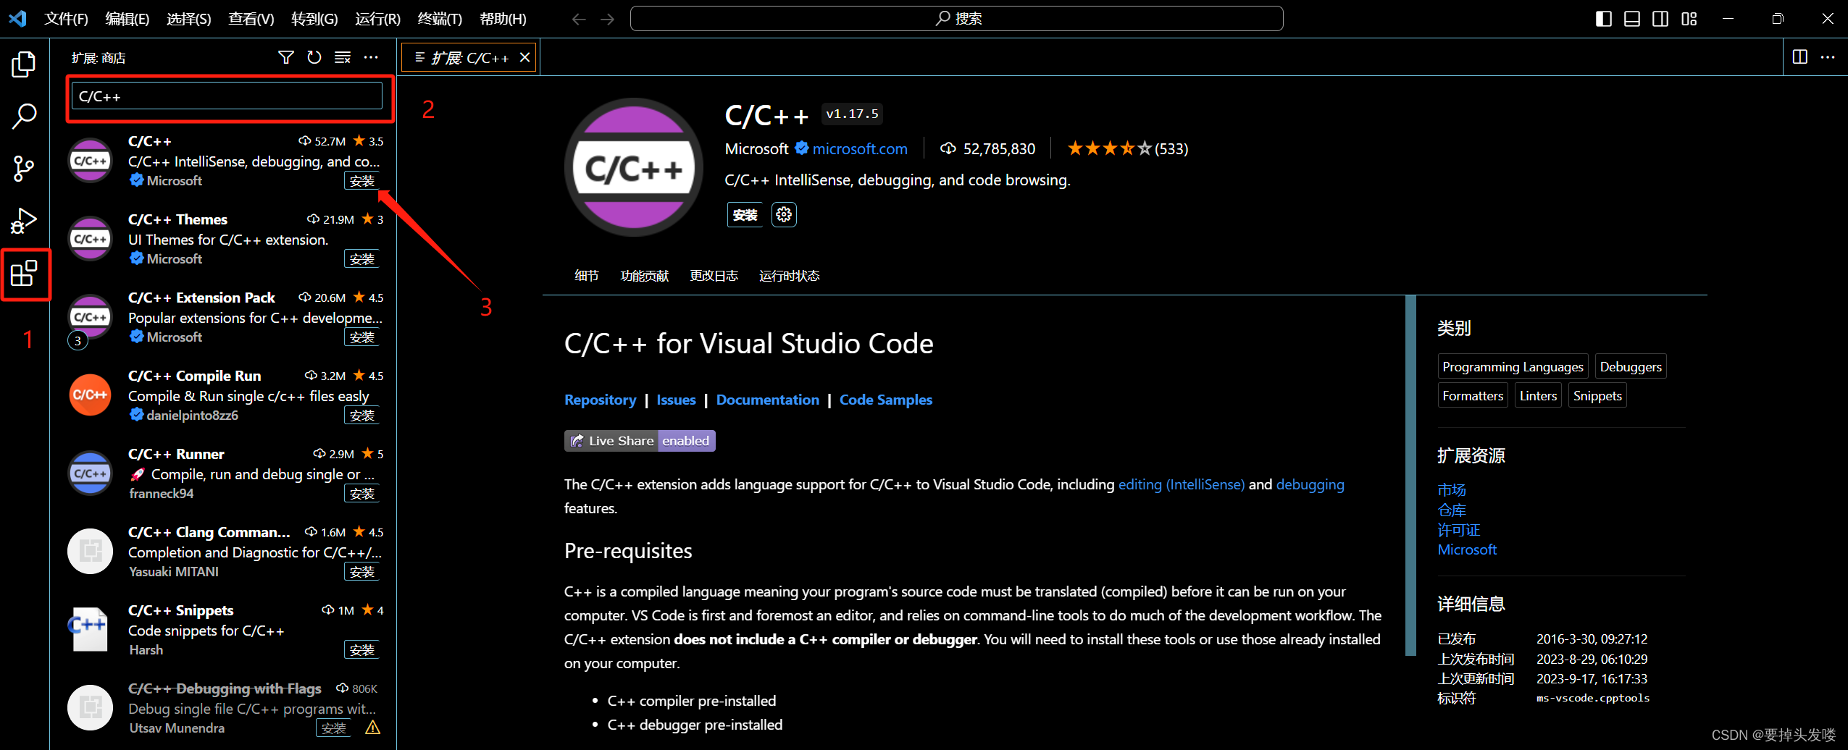Open more actions menu of Extensions view
The image size is (1848, 750).
pos(371,57)
